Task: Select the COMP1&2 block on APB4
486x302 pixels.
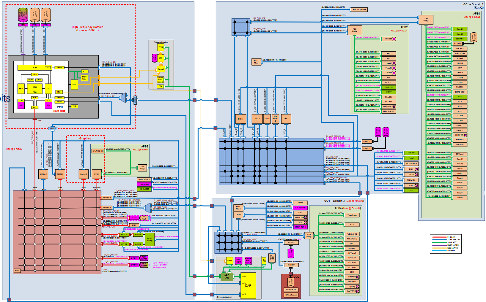Action: tap(352, 248)
